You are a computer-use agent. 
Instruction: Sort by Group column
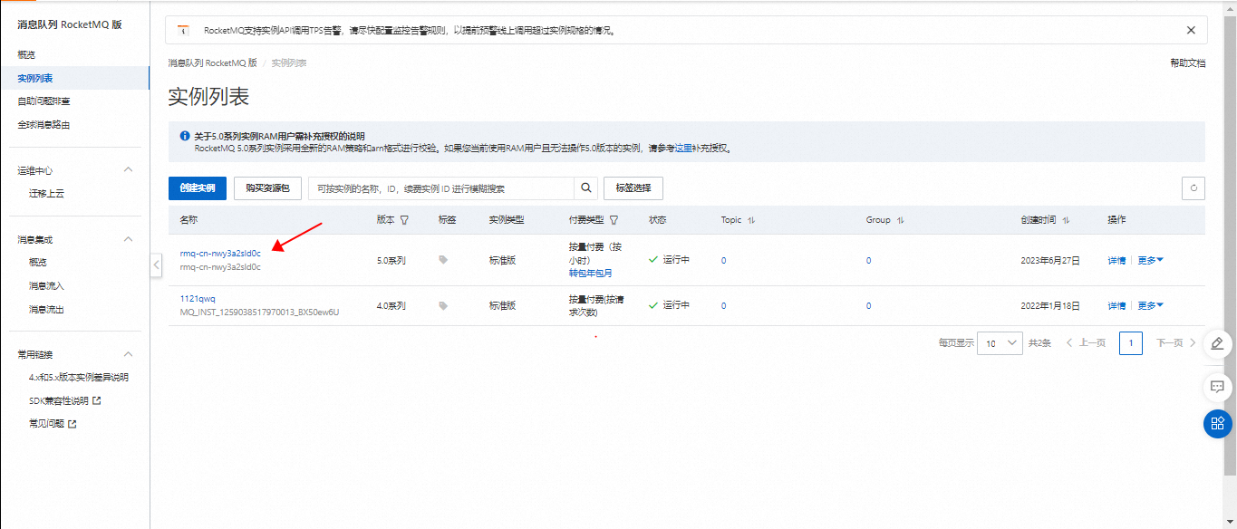click(900, 220)
